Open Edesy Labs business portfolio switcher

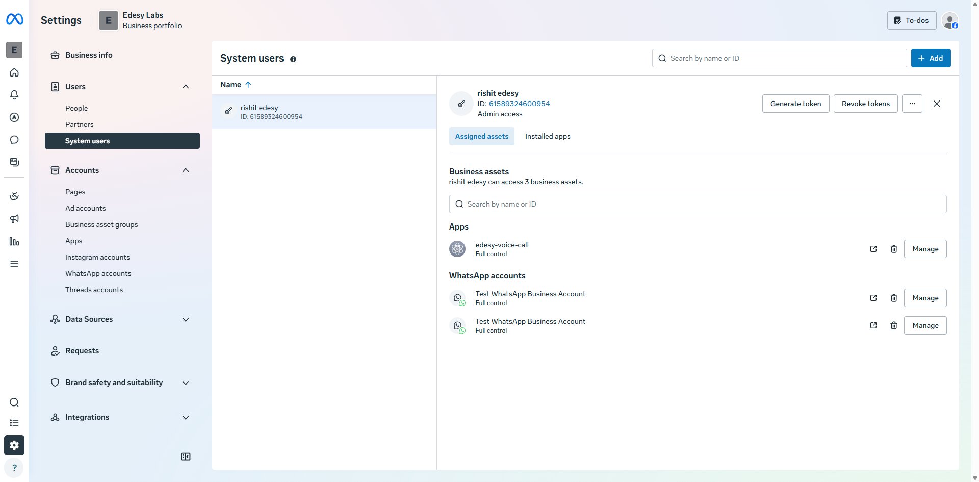coord(141,20)
